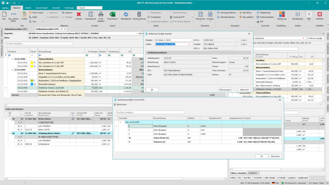Image resolution: width=329 pixels, height=185 pixels.
Task: Click the Einstellungen sliders icon
Action: 297,15
